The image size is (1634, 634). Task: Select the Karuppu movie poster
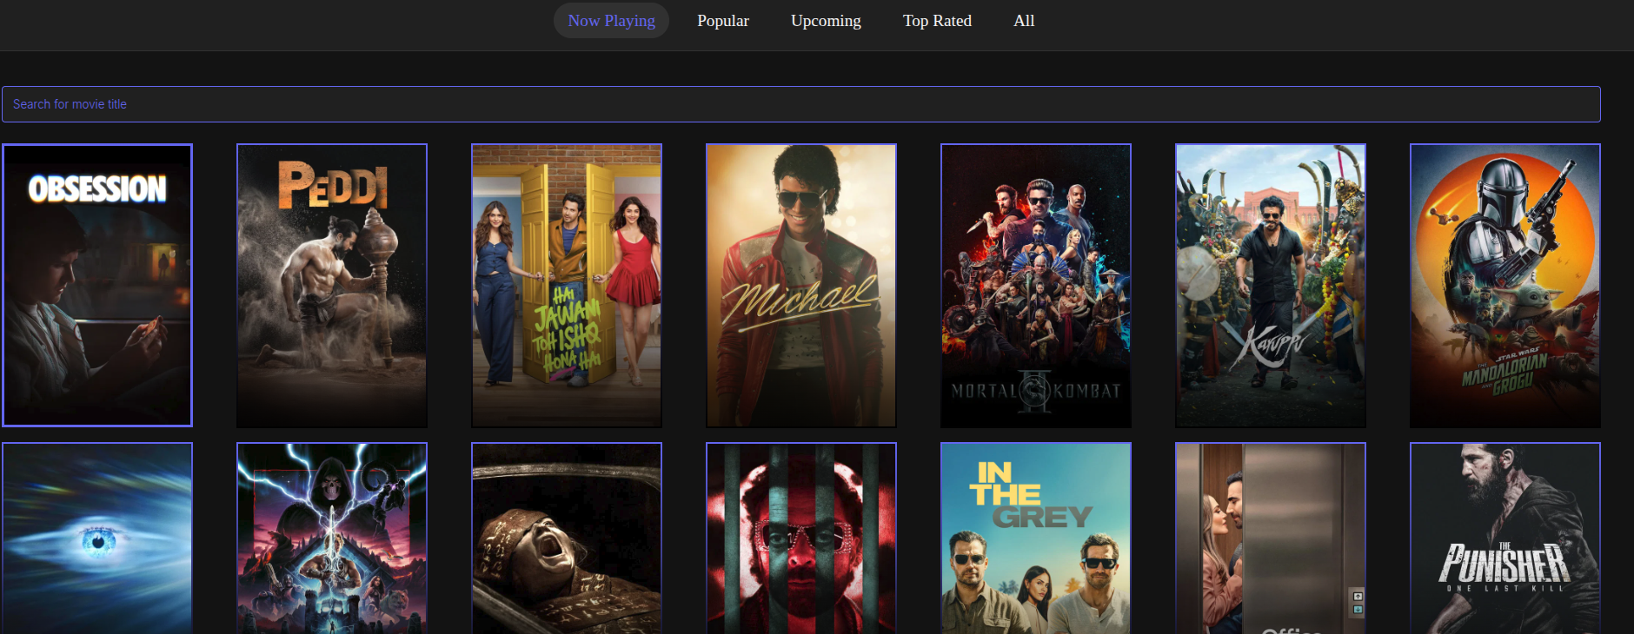[x=1271, y=285]
